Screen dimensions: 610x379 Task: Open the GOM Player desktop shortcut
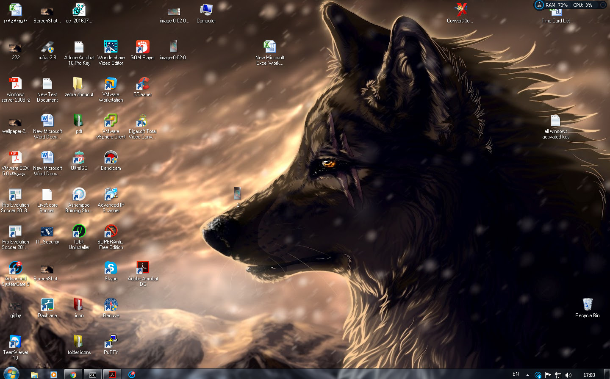[142, 47]
